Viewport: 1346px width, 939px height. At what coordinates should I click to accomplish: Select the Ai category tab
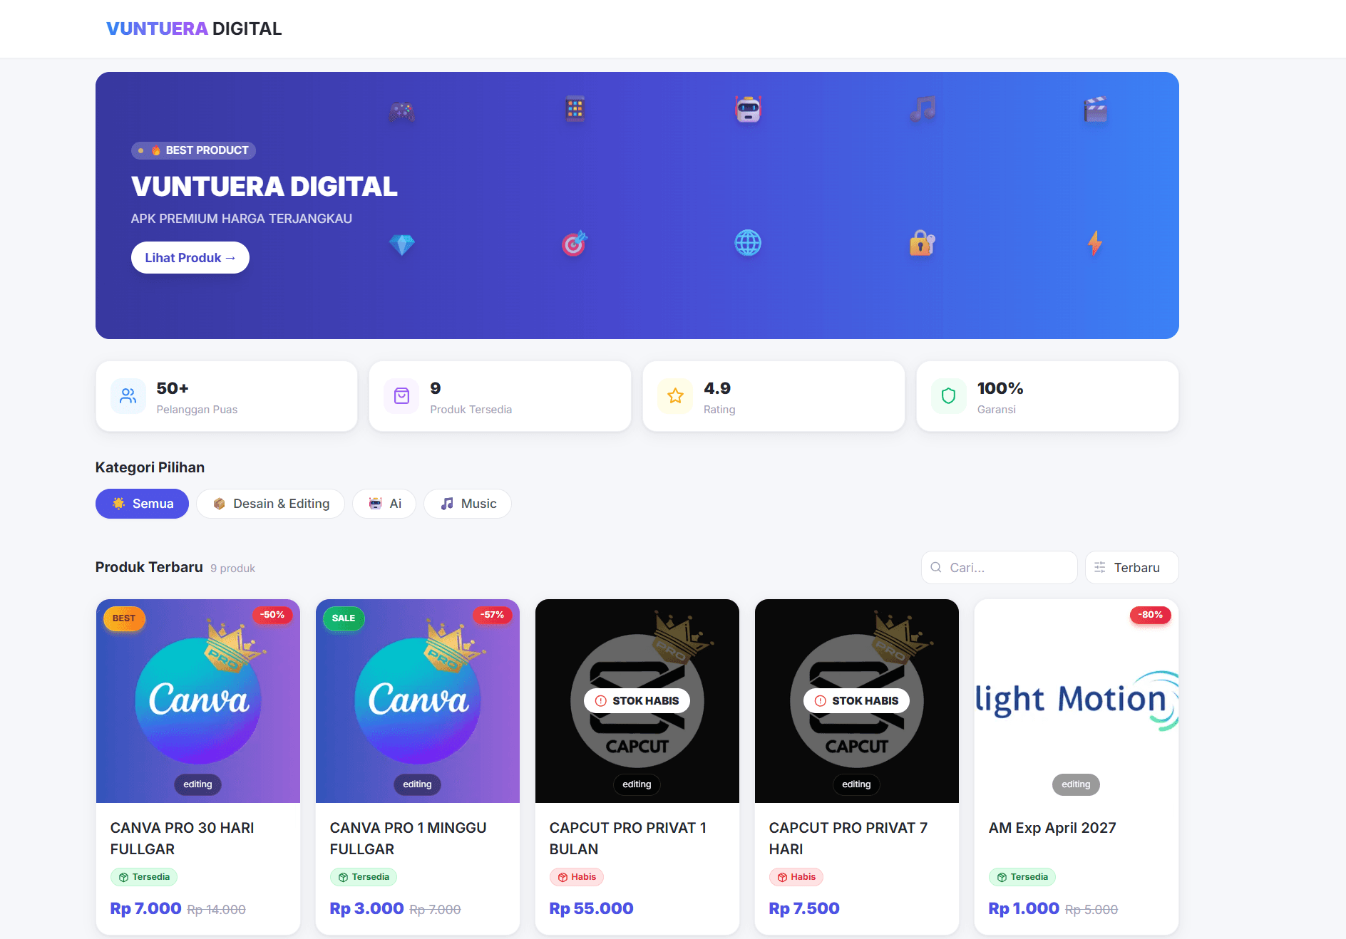384,504
